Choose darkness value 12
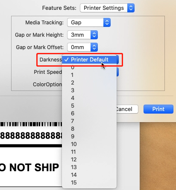The image size is (176, 190). (89, 160)
